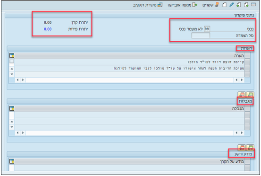261x176 pixels.
Task: Click the pencil edit icon in toolbar
Action: [x=232, y=5]
